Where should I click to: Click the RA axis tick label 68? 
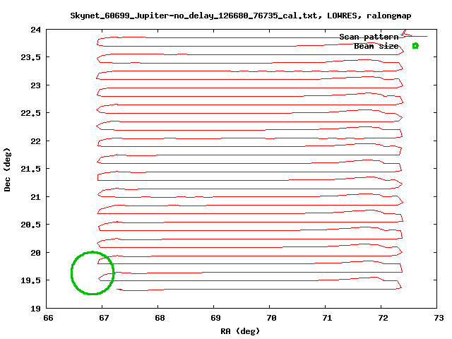pyautogui.click(x=160, y=318)
